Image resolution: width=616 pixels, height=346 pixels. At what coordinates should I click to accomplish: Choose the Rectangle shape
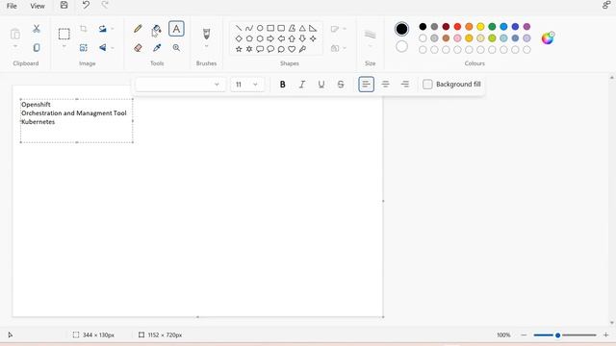(x=270, y=28)
